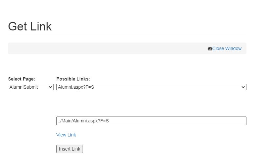254x162 pixels.
Task: Click empty area of the gray toolbar
Action: click(98, 48)
